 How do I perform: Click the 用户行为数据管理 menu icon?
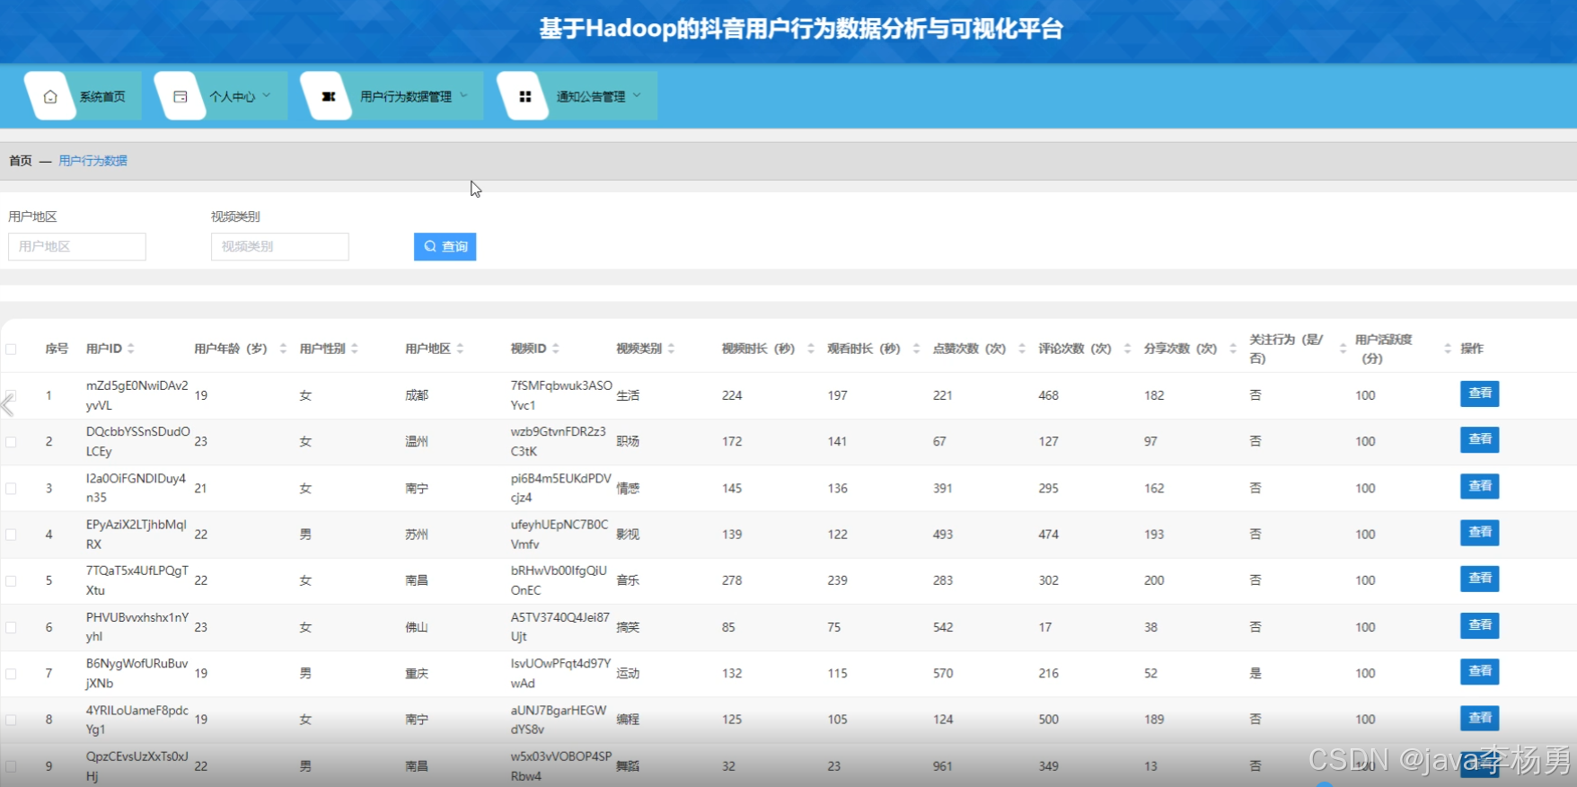pyautogui.click(x=329, y=96)
